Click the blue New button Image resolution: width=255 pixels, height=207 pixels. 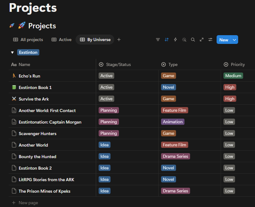click(x=223, y=40)
